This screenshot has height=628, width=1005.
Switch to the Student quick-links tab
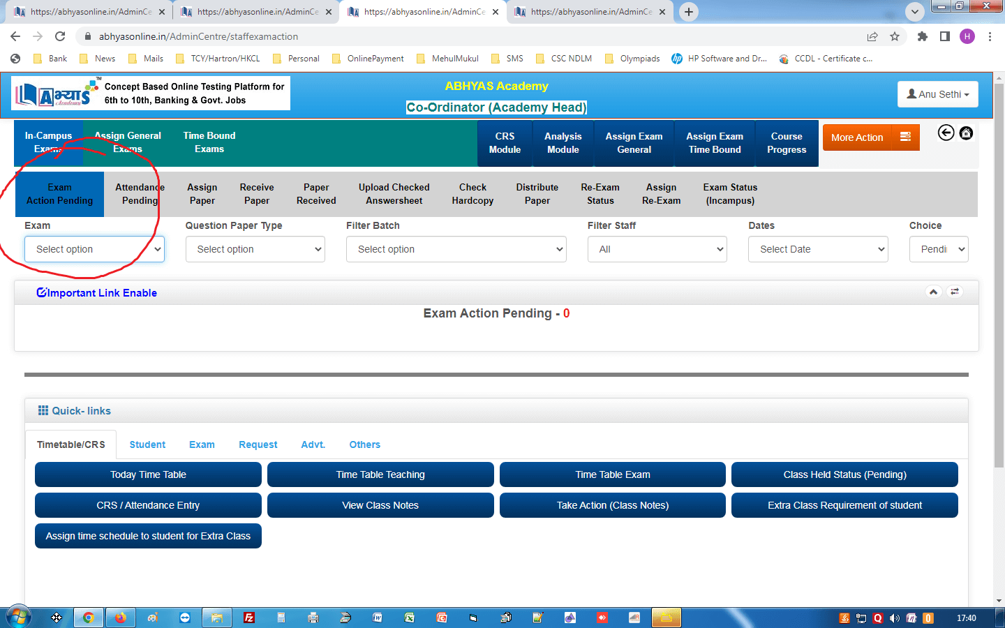(147, 444)
